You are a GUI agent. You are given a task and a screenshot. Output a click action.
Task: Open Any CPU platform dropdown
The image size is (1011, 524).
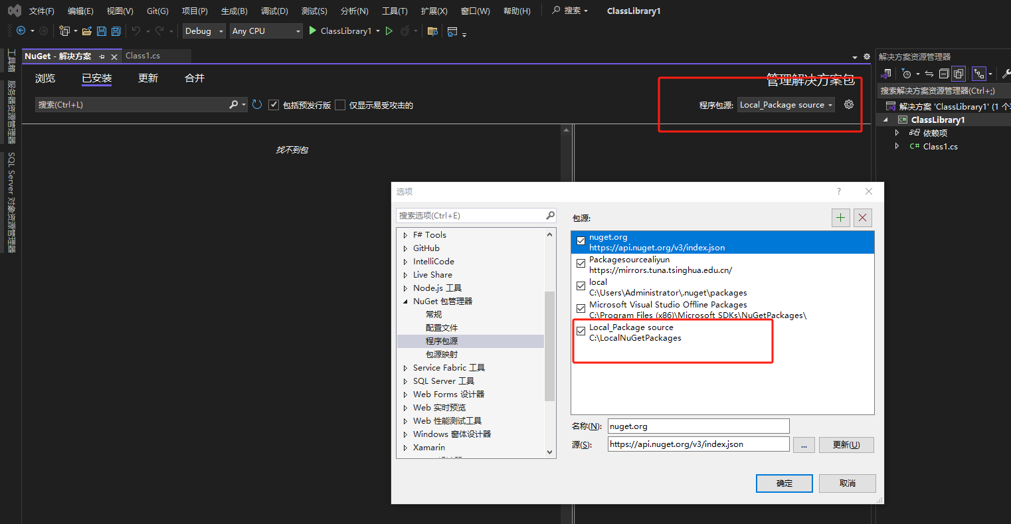(x=266, y=31)
